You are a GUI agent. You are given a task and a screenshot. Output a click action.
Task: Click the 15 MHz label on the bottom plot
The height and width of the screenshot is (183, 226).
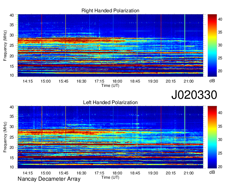coord(12,158)
